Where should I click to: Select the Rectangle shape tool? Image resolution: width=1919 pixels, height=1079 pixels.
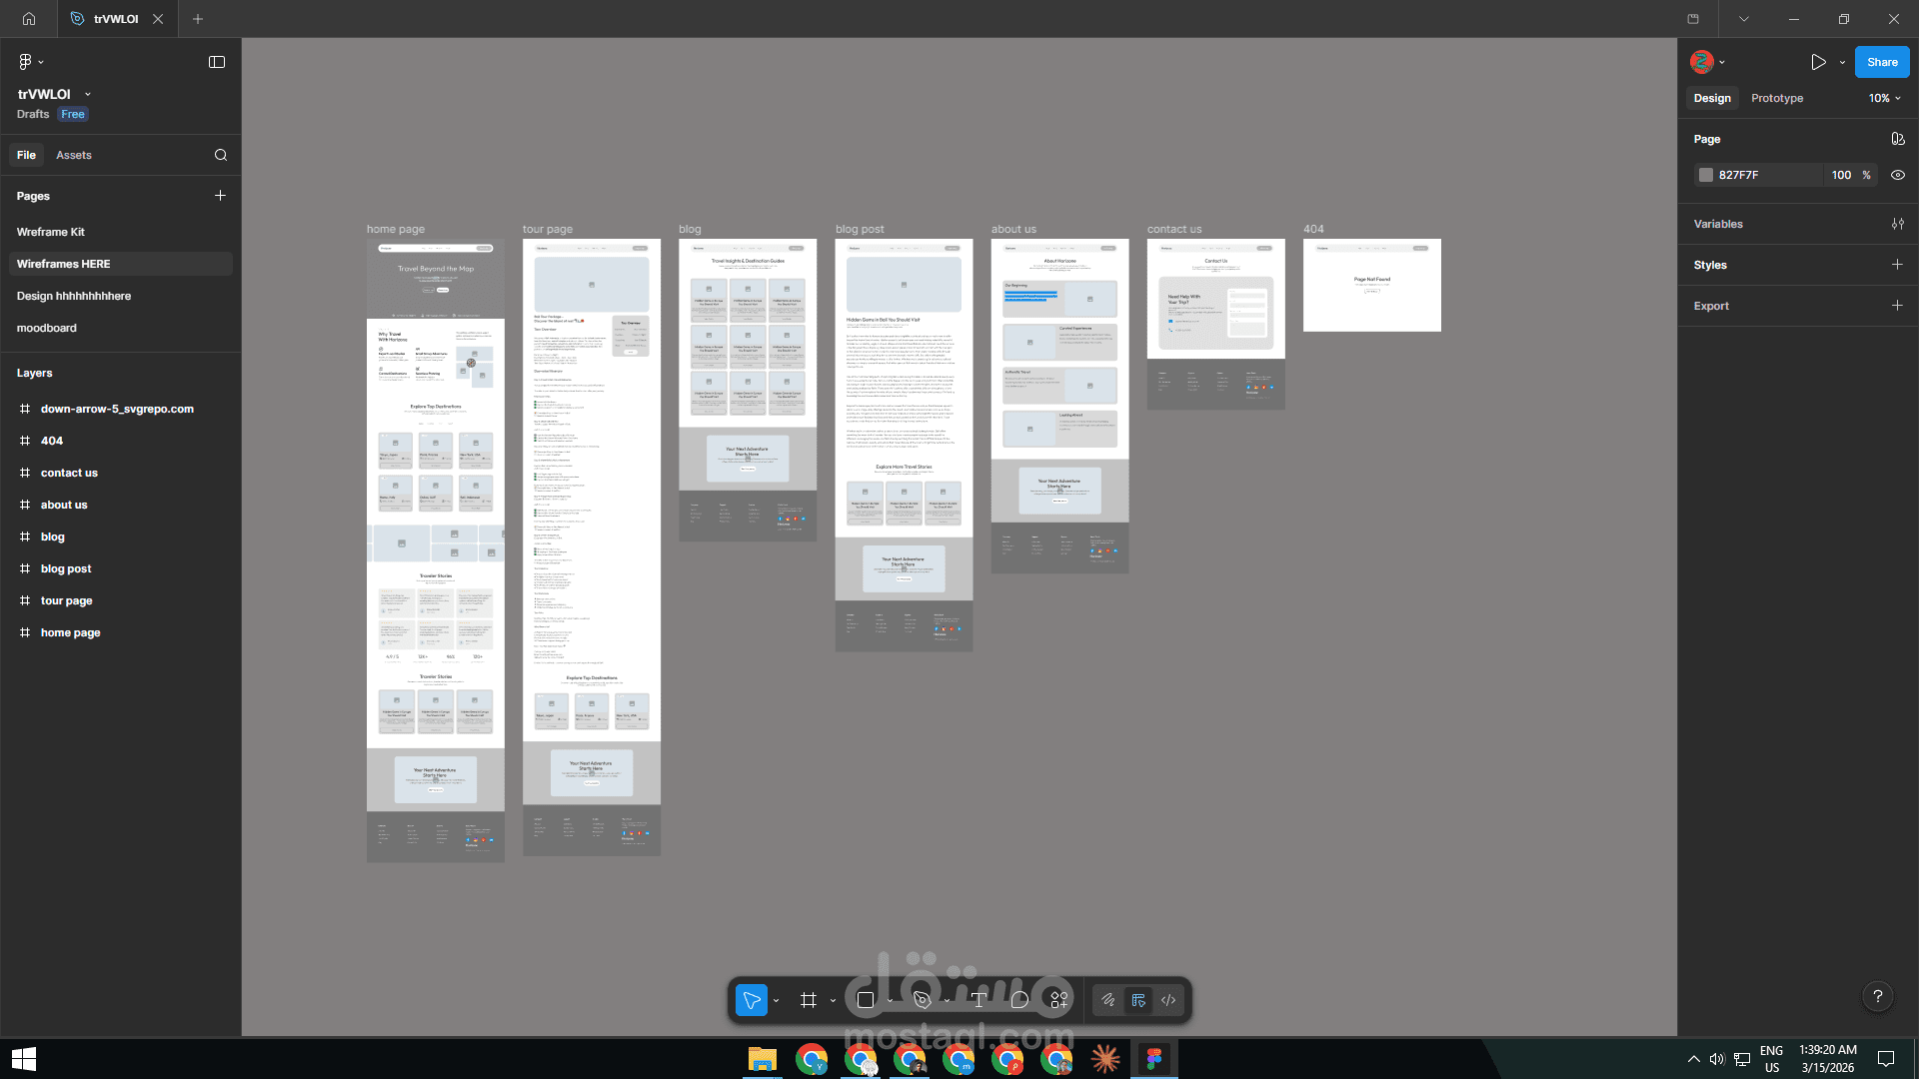(x=866, y=1000)
